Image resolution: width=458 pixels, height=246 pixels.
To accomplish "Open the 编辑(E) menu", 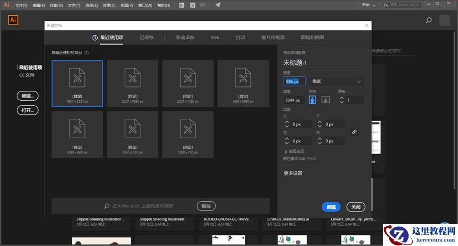I will [39, 5].
